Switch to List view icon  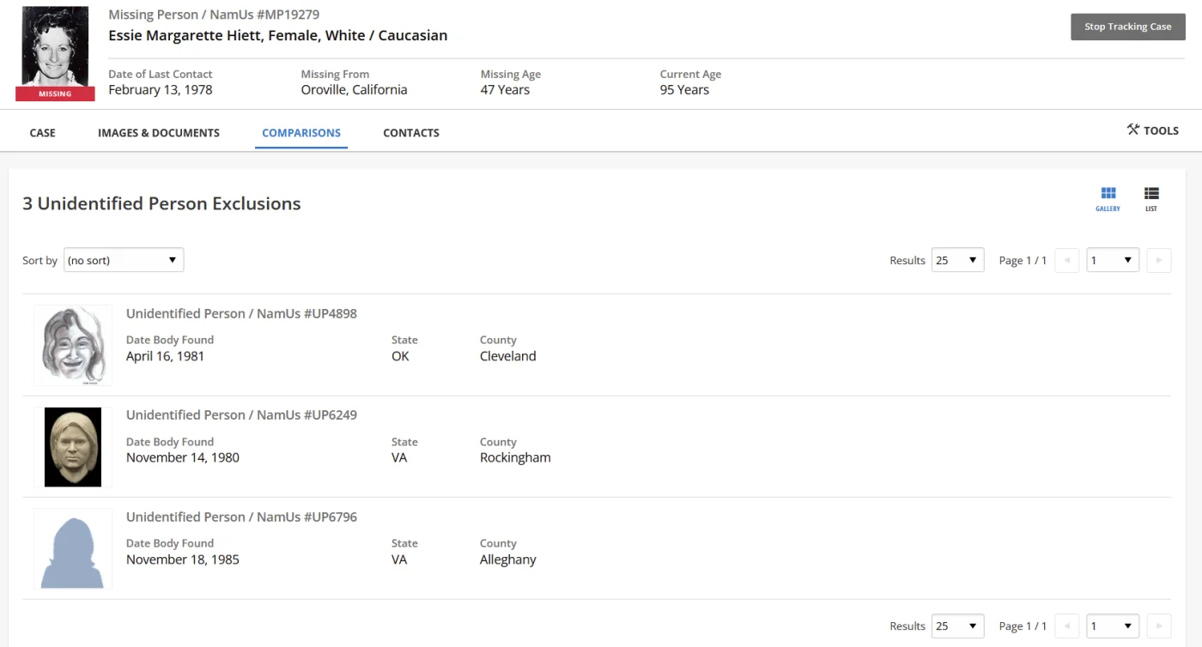point(1151,198)
